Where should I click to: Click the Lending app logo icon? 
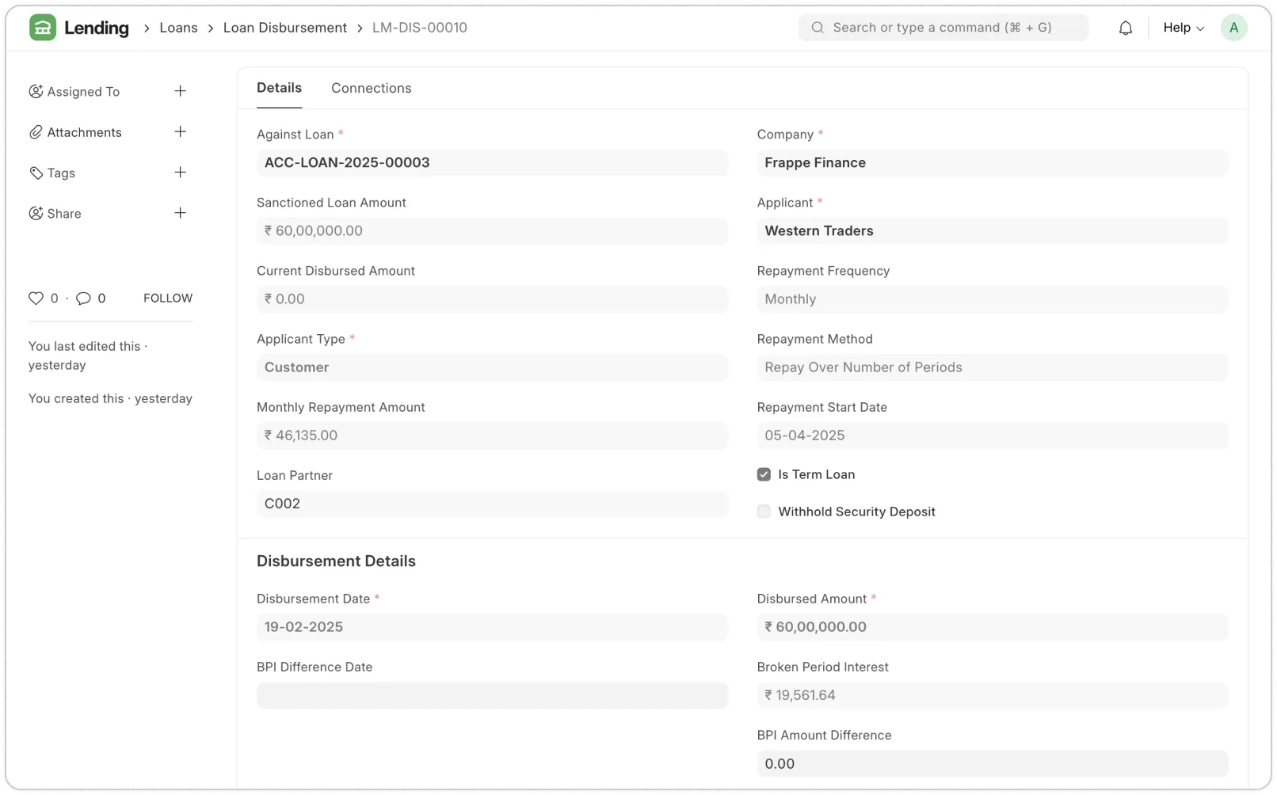click(x=43, y=28)
